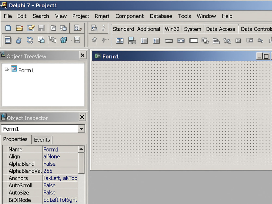Switch to the Data Access palette tab
This screenshot has height=204, width=272.
click(x=221, y=29)
